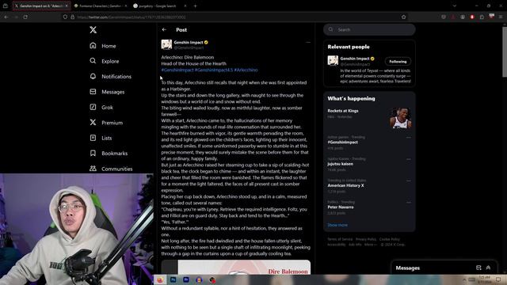Close the purgatory Google Search tab
507x285 pixels.
coord(185,6)
